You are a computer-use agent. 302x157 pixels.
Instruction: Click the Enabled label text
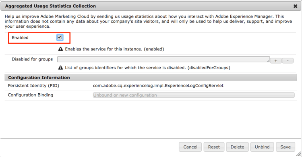click(x=20, y=38)
